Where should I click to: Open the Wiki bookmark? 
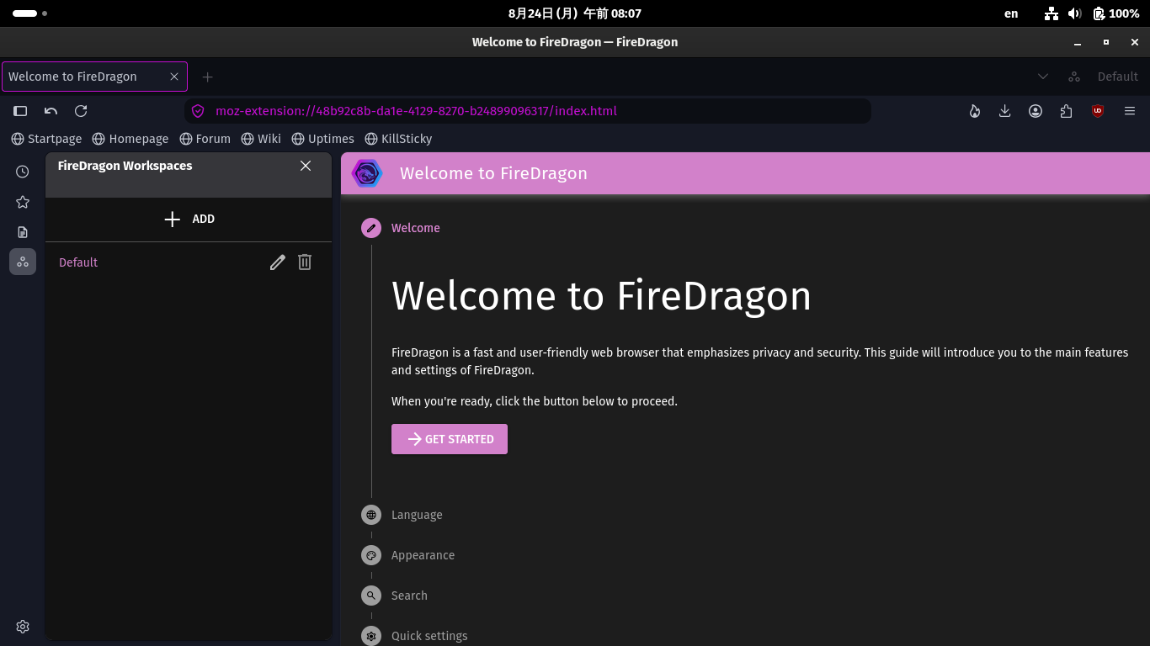(x=261, y=139)
